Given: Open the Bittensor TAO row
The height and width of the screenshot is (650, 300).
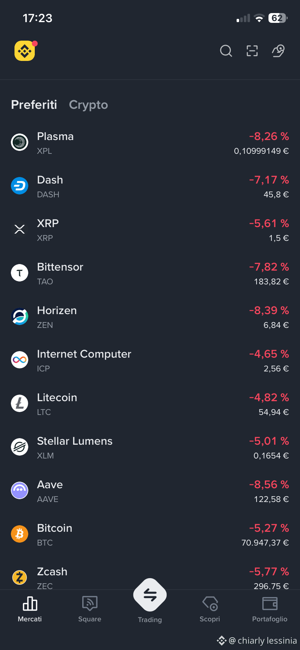Looking at the screenshot, I should (150, 273).
